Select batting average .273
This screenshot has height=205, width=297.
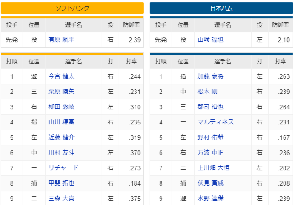[135, 168]
